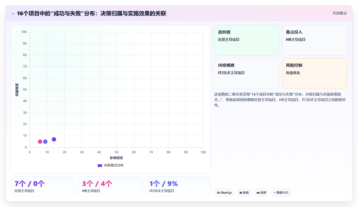Select the blue scatter data point

45,142
